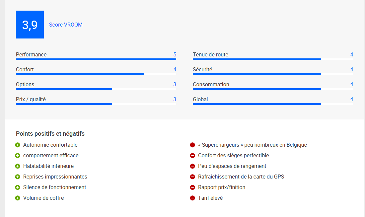Click the green plus icon beside Autonomie confortable
Image resolution: width=365 pixels, height=217 pixels.
pyautogui.click(x=18, y=145)
